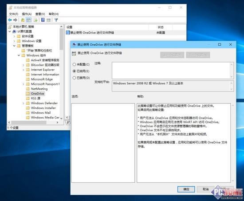Click the 设置 column header

(107, 27)
